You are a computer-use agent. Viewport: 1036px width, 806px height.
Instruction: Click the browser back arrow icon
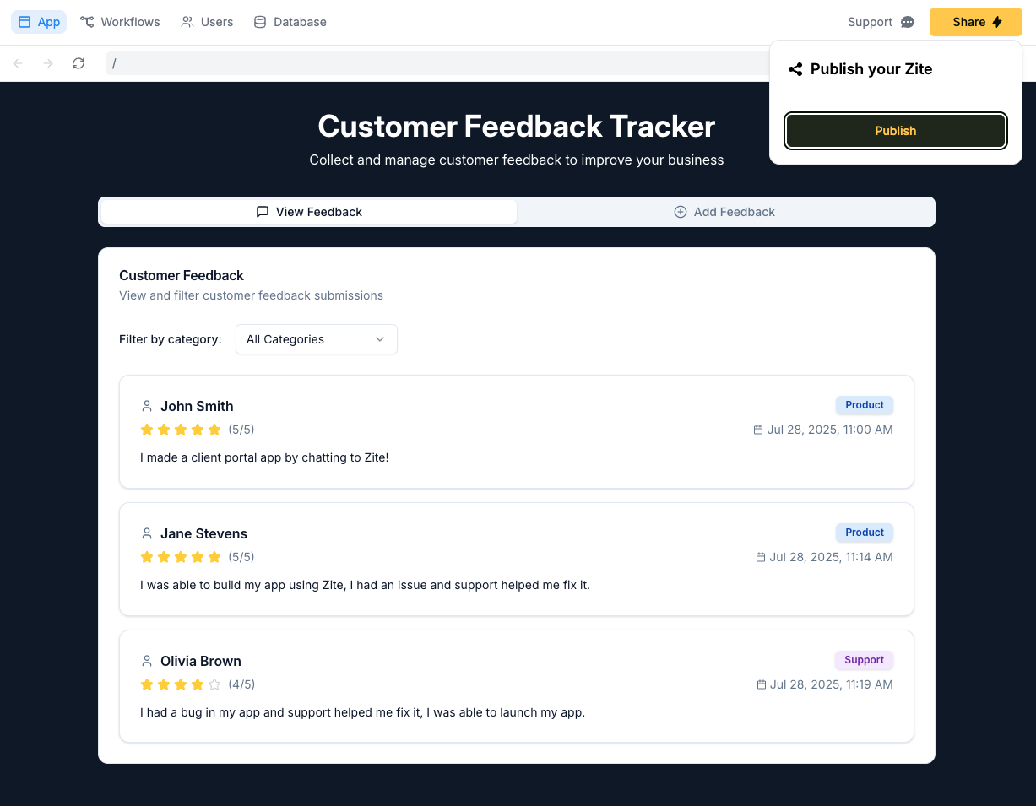click(18, 63)
